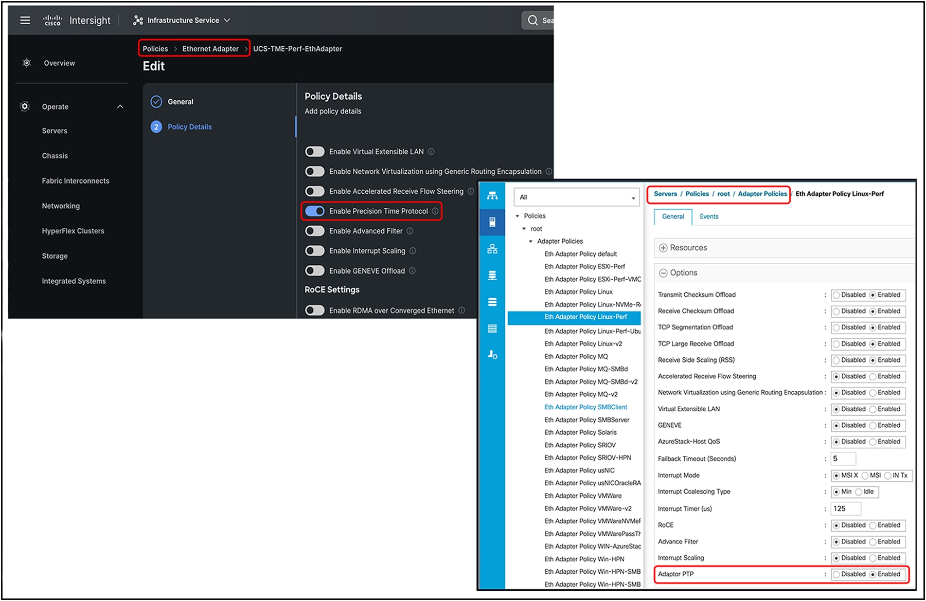Collapse the Policies tree node
The image size is (926, 601).
pyautogui.click(x=518, y=216)
